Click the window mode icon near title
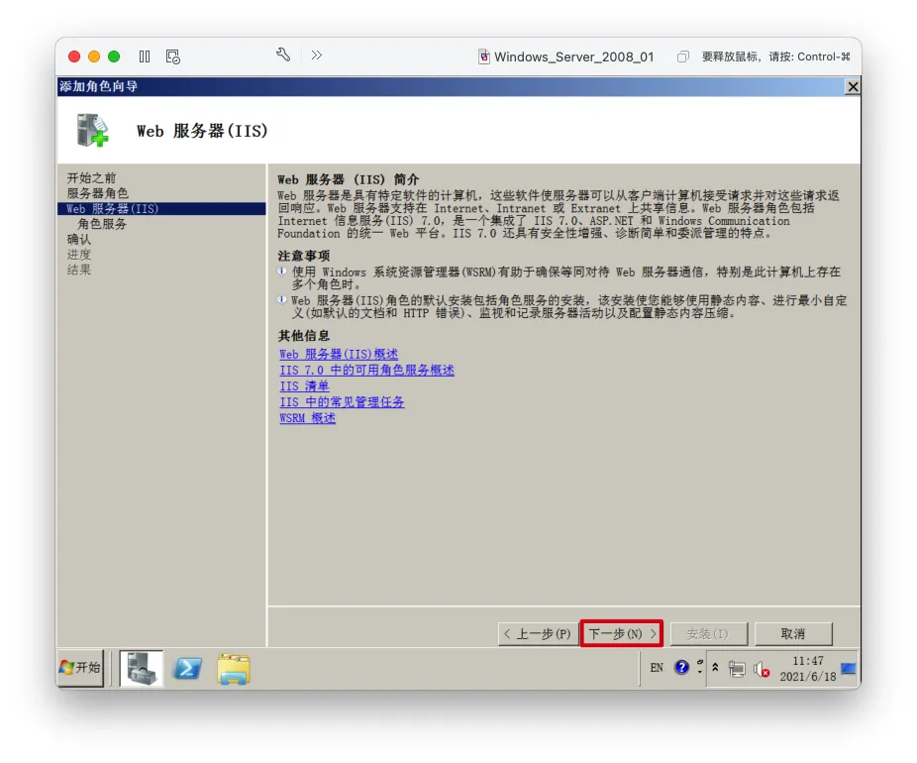This screenshot has width=917, height=763. (x=682, y=56)
